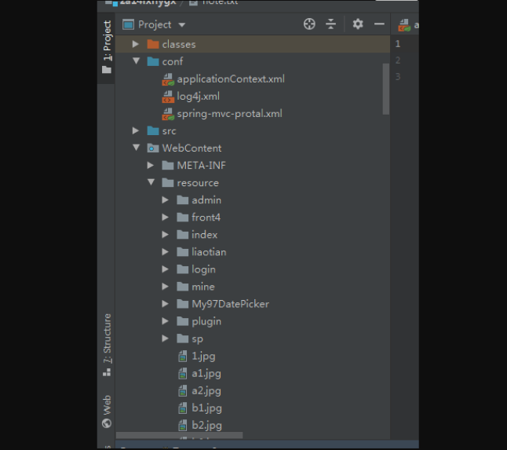Expand the My97DatePicker folder arrow
The width and height of the screenshot is (507, 450).
tap(165, 304)
